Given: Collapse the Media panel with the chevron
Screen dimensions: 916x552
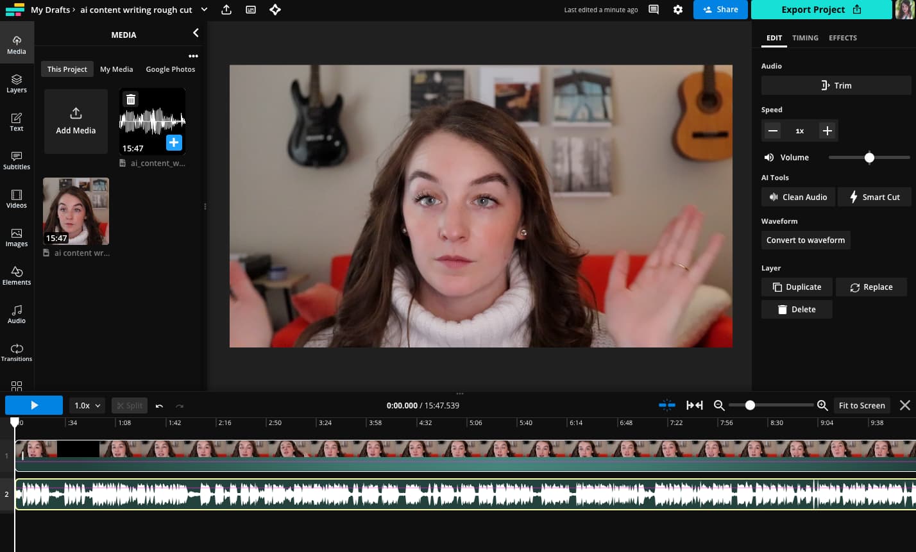Looking at the screenshot, I should 196,33.
